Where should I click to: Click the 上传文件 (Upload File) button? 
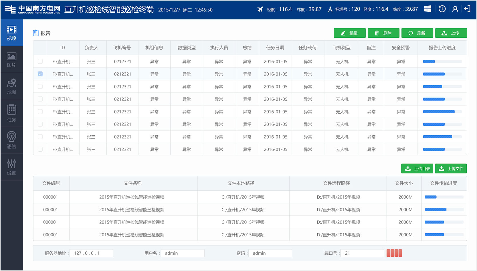point(451,169)
